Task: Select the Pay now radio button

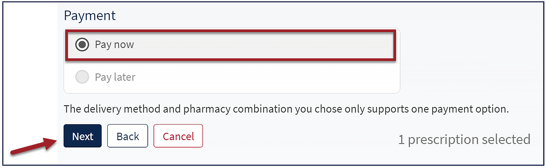Action: (x=82, y=44)
